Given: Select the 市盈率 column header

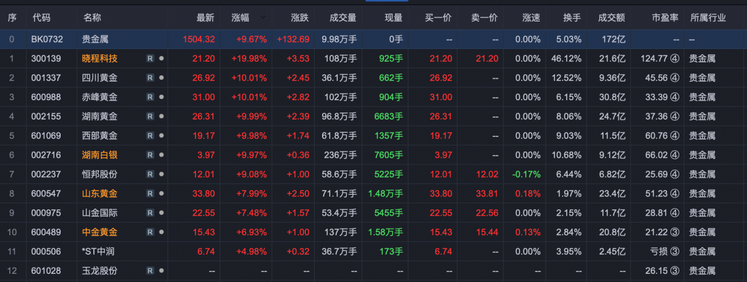Looking at the screenshot, I should click(665, 18).
